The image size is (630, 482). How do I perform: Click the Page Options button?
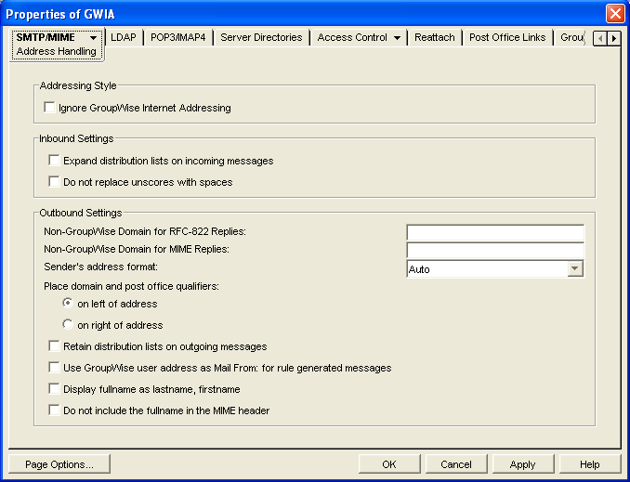click(x=59, y=464)
